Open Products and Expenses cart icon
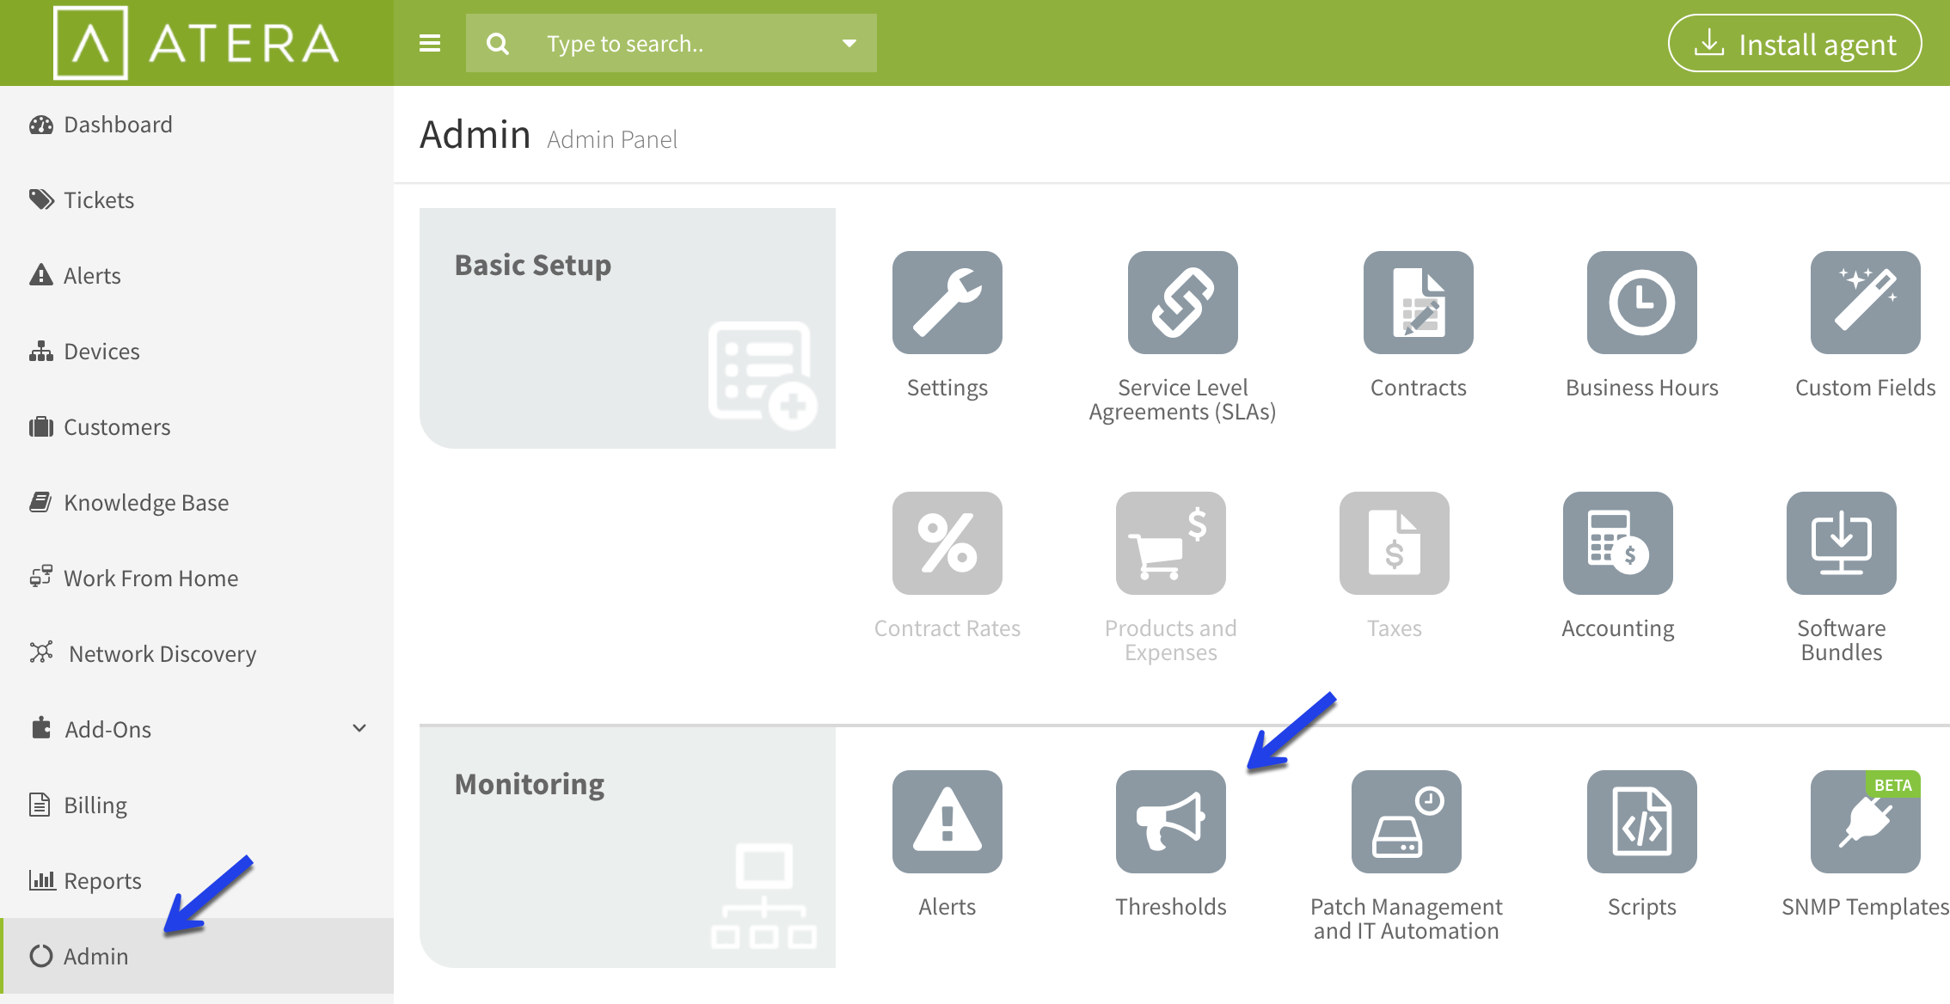This screenshot has height=1004, width=1950. point(1170,543)
